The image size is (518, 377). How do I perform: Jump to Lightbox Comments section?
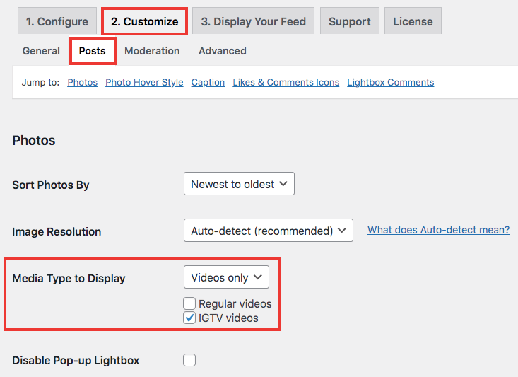(x=390, y=82)
